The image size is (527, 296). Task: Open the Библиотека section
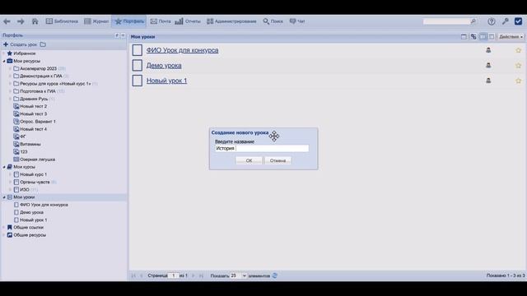click(62, 21)
